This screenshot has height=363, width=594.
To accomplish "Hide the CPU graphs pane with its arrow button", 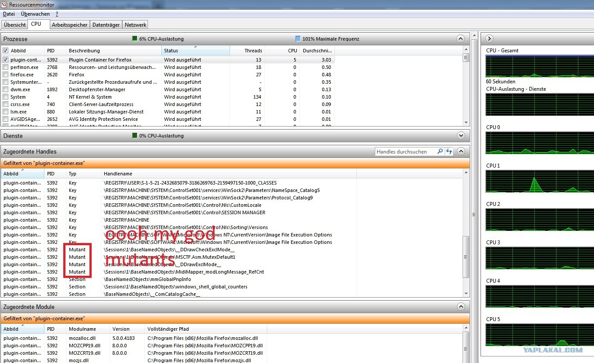I will pyautogui.click(x=489, y=38).
